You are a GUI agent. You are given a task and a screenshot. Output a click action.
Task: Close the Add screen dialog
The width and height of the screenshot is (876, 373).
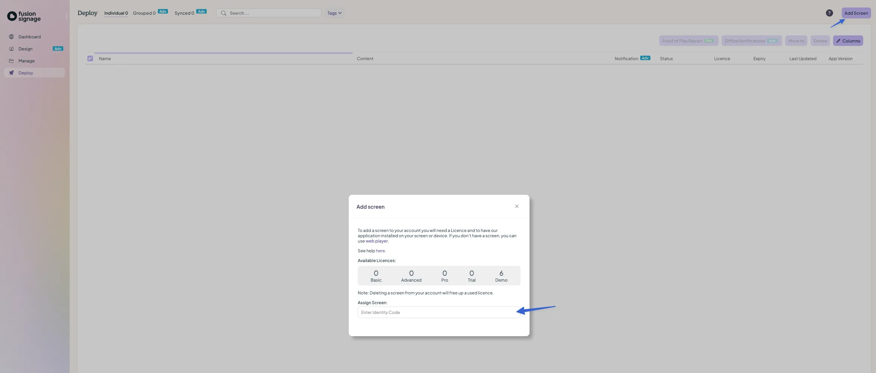pyautogui.click(x=517, y=206)
